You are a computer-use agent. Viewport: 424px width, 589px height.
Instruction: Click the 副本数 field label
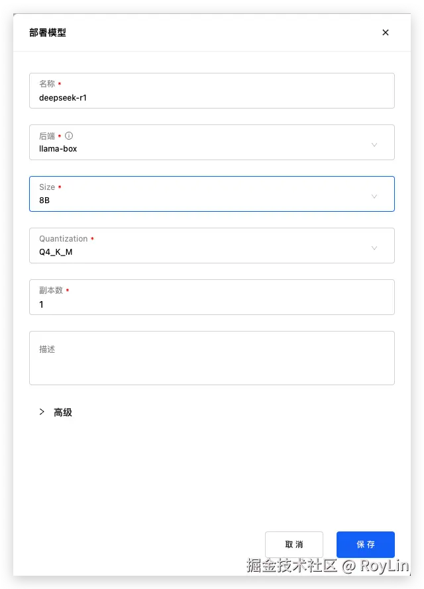point(50,291)
